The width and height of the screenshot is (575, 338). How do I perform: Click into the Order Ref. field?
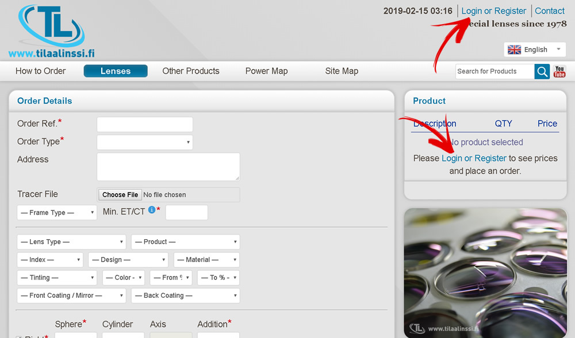tap(144, 124)
